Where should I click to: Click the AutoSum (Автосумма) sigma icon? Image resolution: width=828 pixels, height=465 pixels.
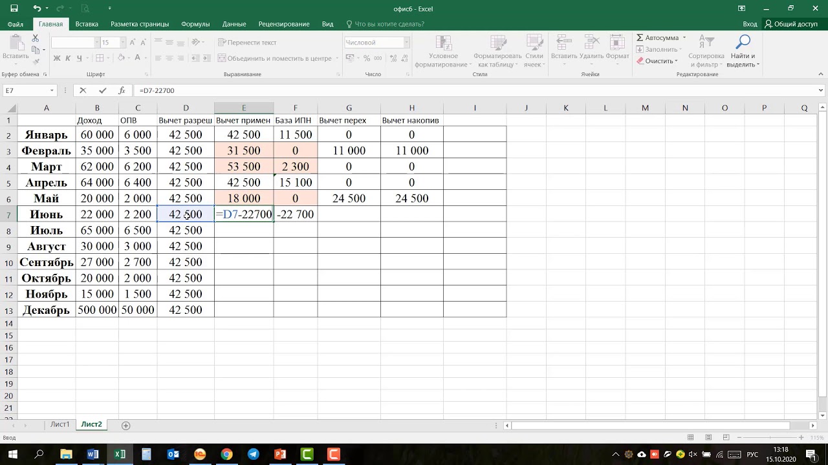(x=640, y=37)
